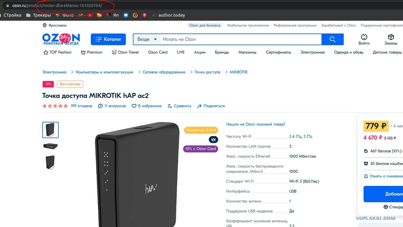The height and width of the screenshot is (227, 403).
Task: Open Магазины in the navigation menu
Action: [247, 52]
